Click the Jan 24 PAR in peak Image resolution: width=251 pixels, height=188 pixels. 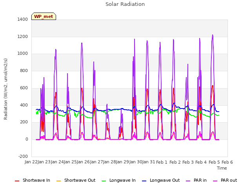(56, 49)
